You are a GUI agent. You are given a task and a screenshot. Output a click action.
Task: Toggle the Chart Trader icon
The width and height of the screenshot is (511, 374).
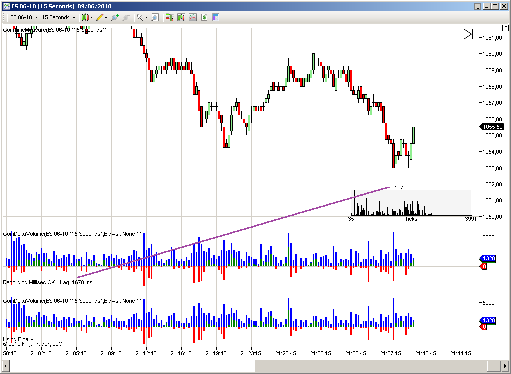169,17
